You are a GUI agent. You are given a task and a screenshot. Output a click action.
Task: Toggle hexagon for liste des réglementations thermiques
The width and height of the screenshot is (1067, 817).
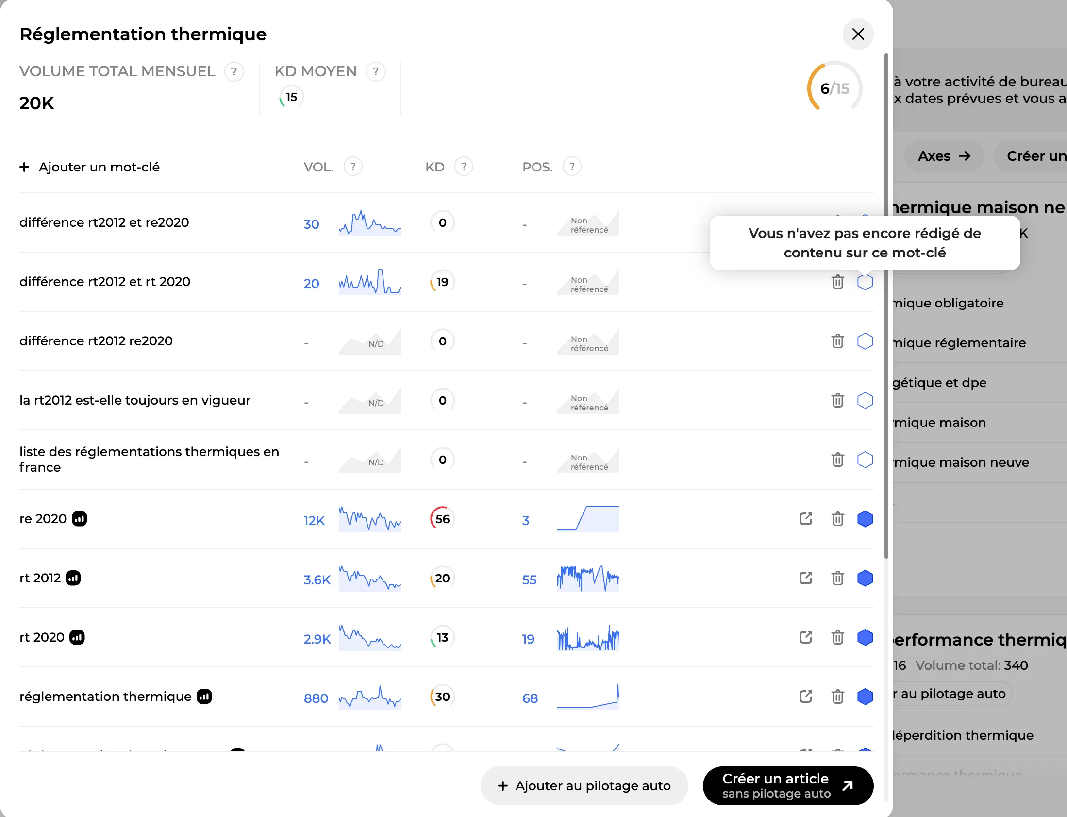(x=865, y=460)
